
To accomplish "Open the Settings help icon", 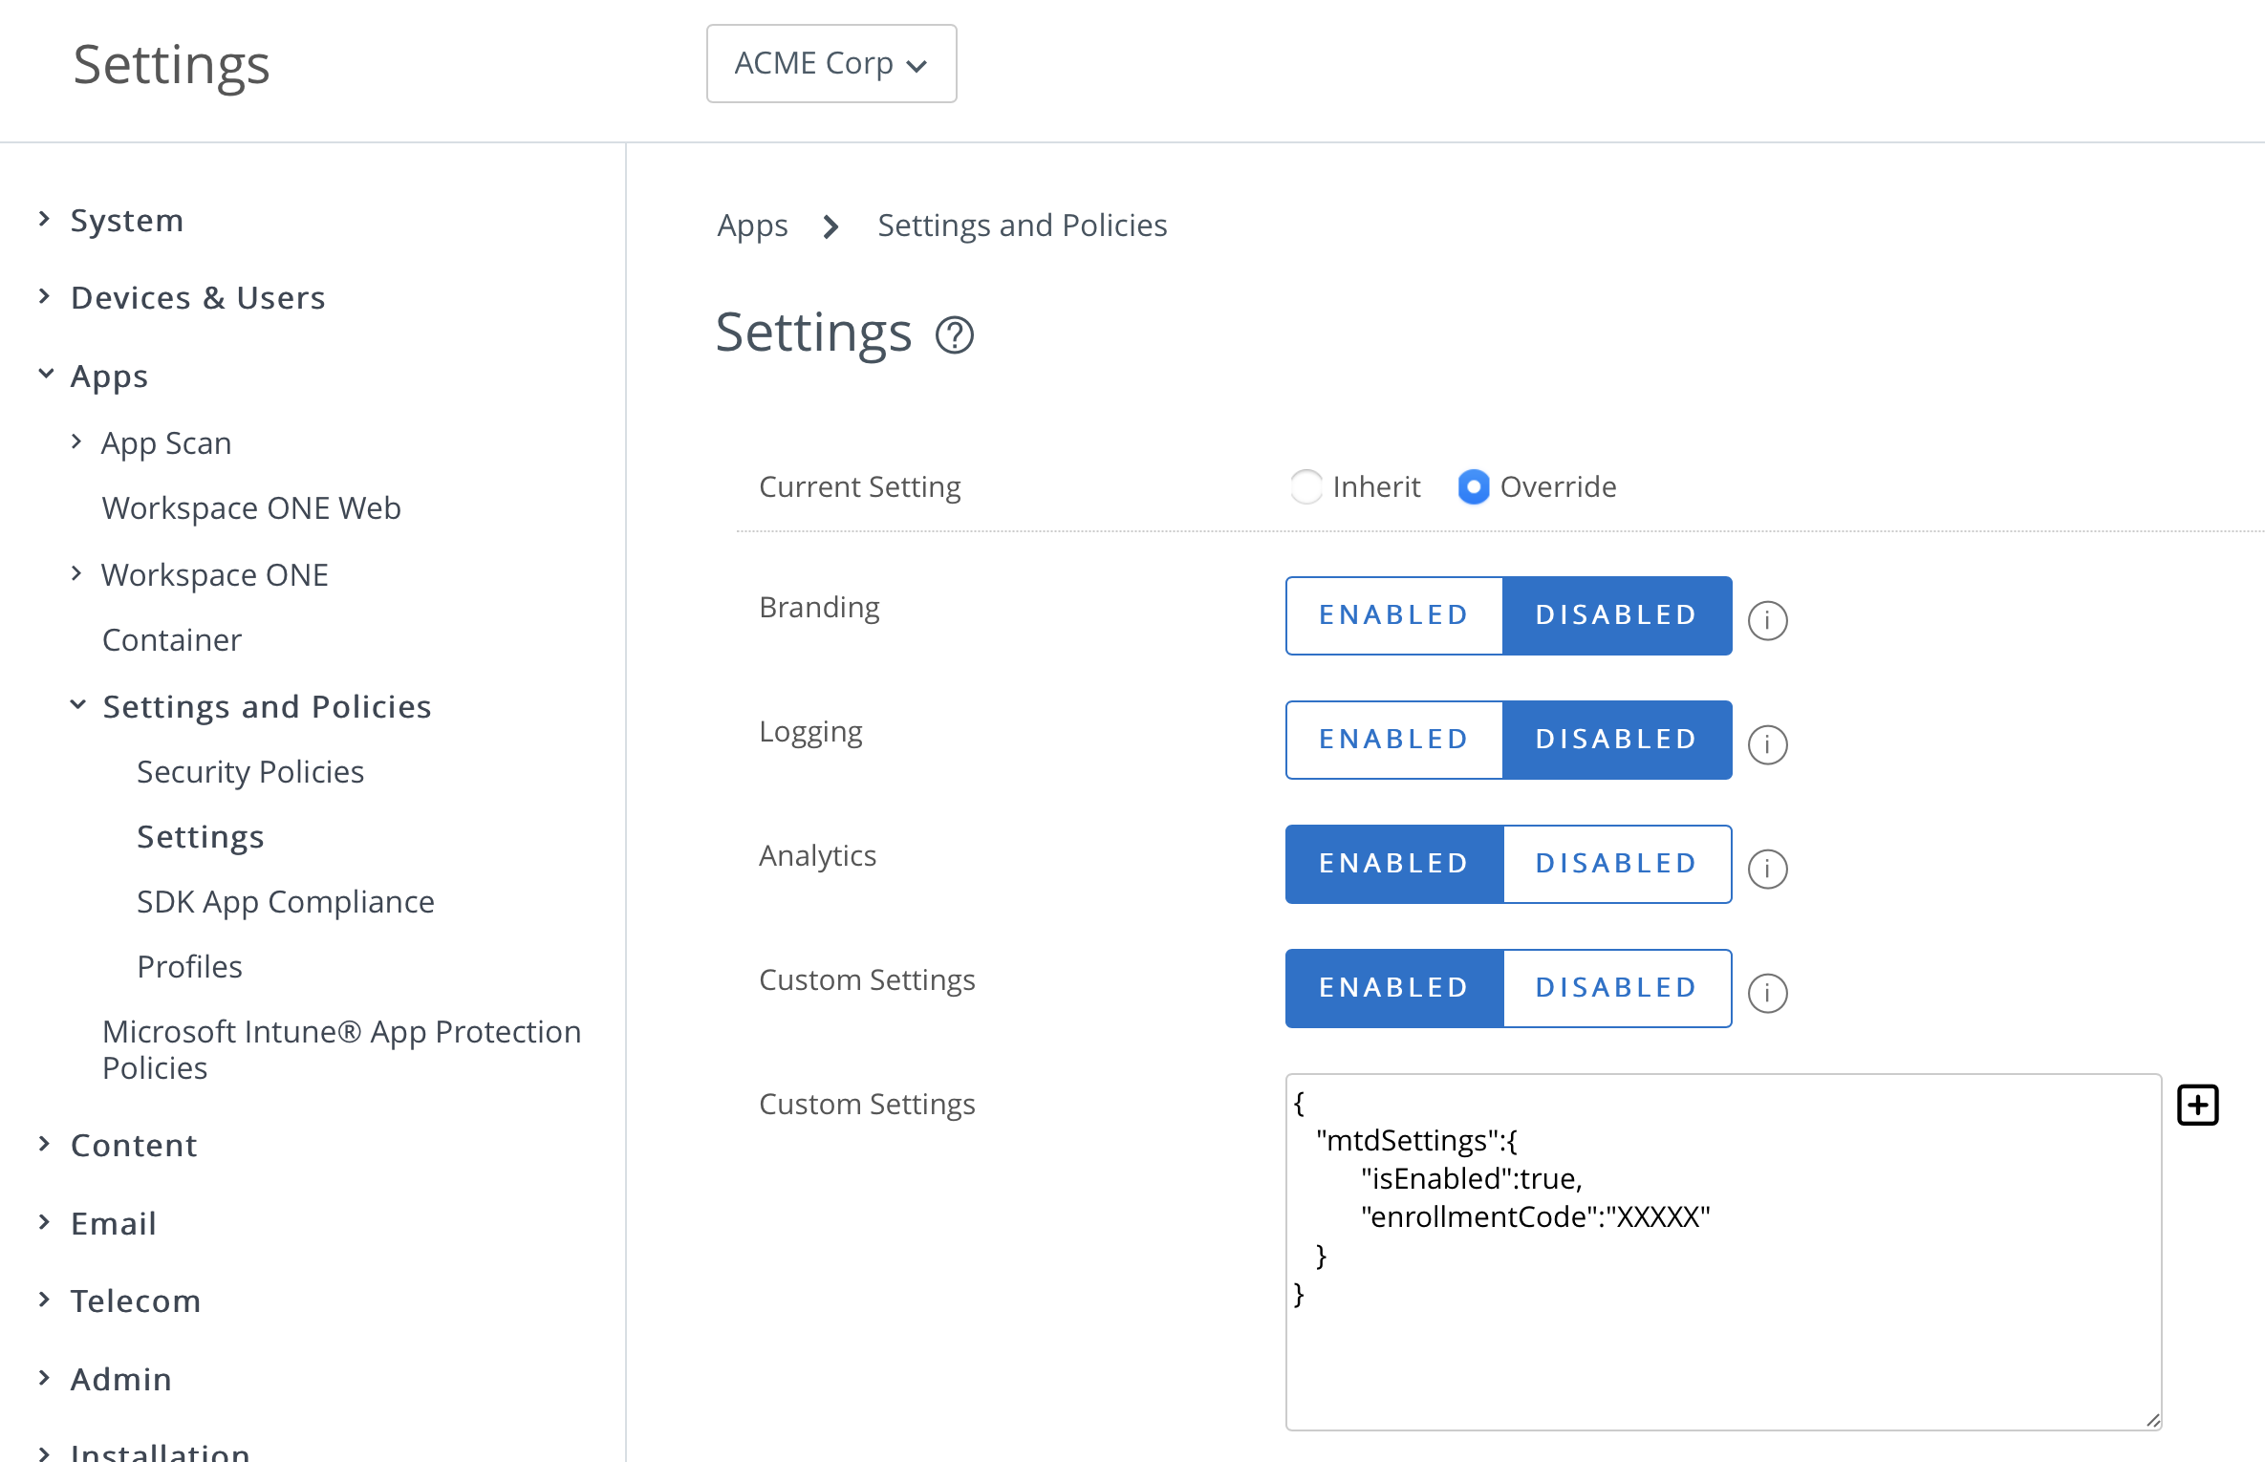I will (x=955, y=334).
